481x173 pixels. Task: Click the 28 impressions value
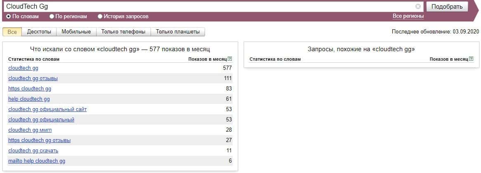pos(229,130)
